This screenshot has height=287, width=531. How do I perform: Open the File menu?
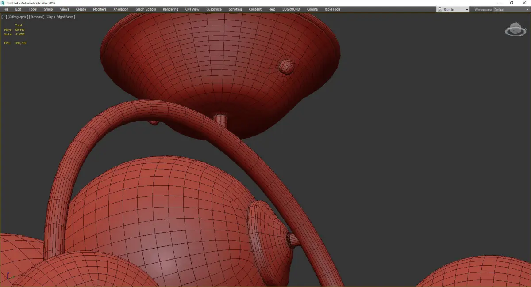(x=6, y=9)
